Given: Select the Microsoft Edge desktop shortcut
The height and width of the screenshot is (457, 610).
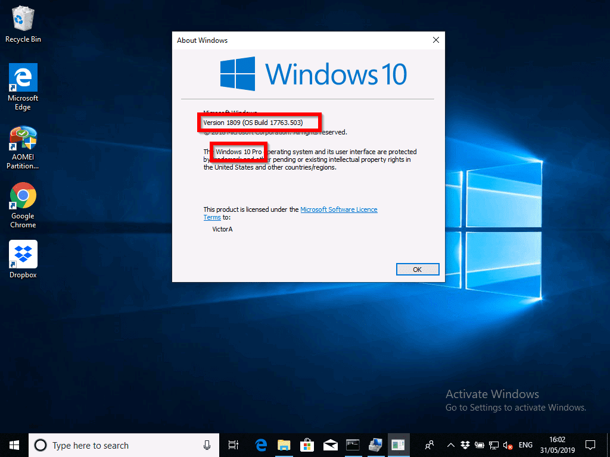Looking at the screenshot, I should (x=23, y=87).
